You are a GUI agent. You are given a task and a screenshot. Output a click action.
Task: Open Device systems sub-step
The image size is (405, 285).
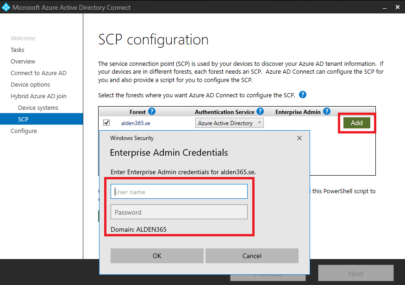[38, 108]
